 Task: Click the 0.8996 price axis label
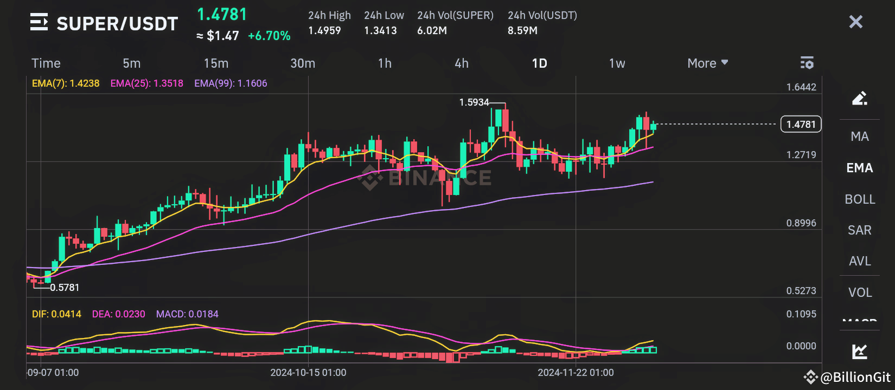click(x=801, y=223)
